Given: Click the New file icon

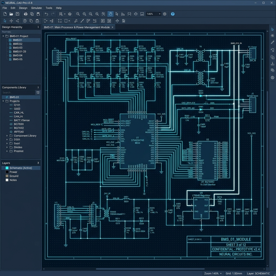Looking at the screenshot, I should pos(5,14).
